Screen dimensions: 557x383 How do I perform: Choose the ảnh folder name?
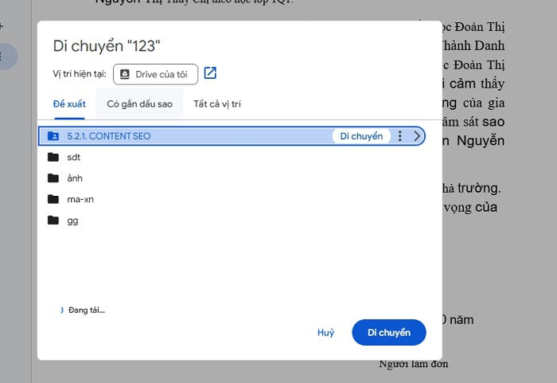click(x=75, y=178)
